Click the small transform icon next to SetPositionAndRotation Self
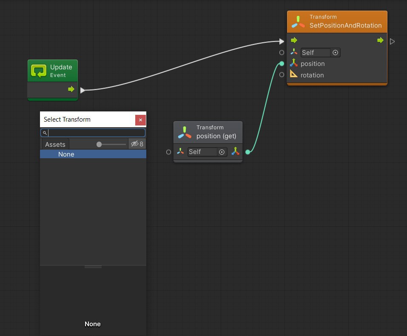This screenshot has width=407, height=336. click(x=294, y=51)
